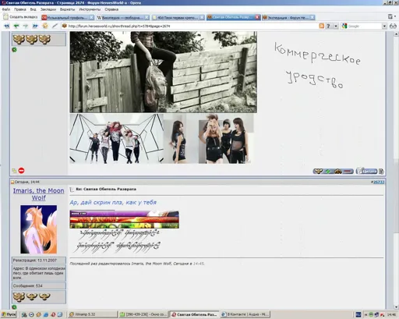
Task: Click the red report icon in first post
Action: click(x=22, y=171)
